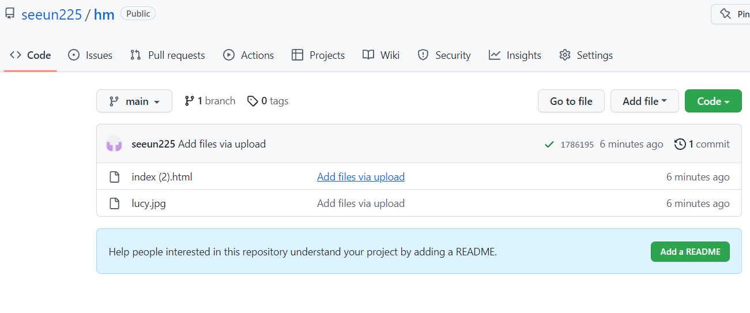The width and height of the screenshot is (750, 313).
Task: Click the green check status icon
Action: coord(549,145)
